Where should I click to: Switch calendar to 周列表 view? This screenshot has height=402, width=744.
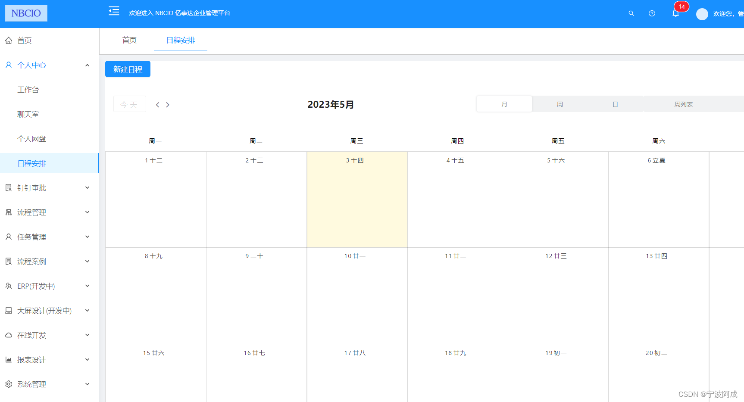(x=684, y=104)
